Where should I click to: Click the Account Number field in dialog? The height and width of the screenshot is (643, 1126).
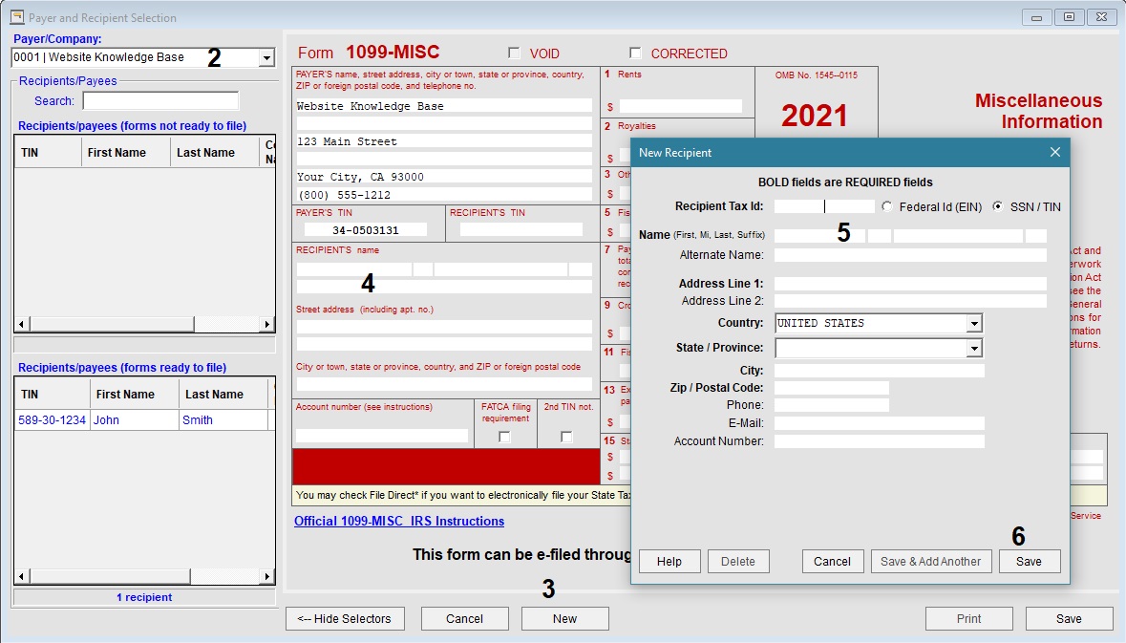[x=879, y=441]
